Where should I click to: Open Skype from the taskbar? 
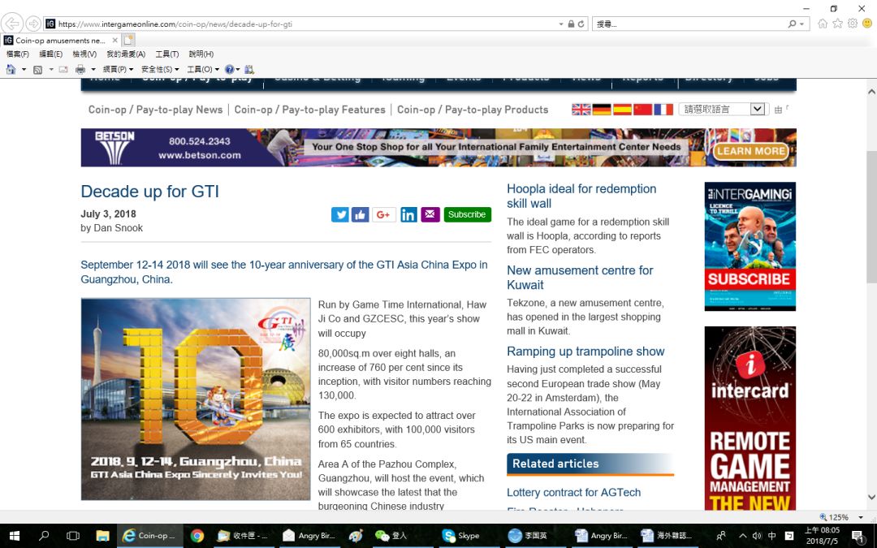461,536
